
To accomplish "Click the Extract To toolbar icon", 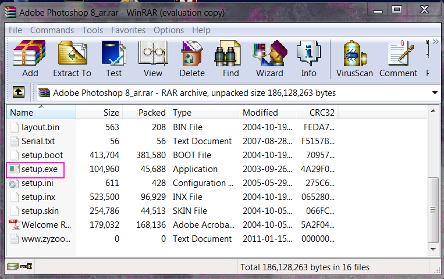I will (72, 59).
